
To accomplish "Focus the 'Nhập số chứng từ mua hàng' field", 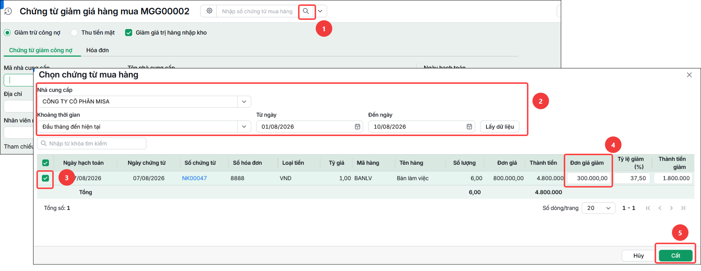I will pyautogui.click(x=257, y=11).
